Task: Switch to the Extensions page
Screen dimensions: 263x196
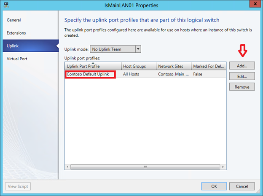Action: tap(31, 33)
